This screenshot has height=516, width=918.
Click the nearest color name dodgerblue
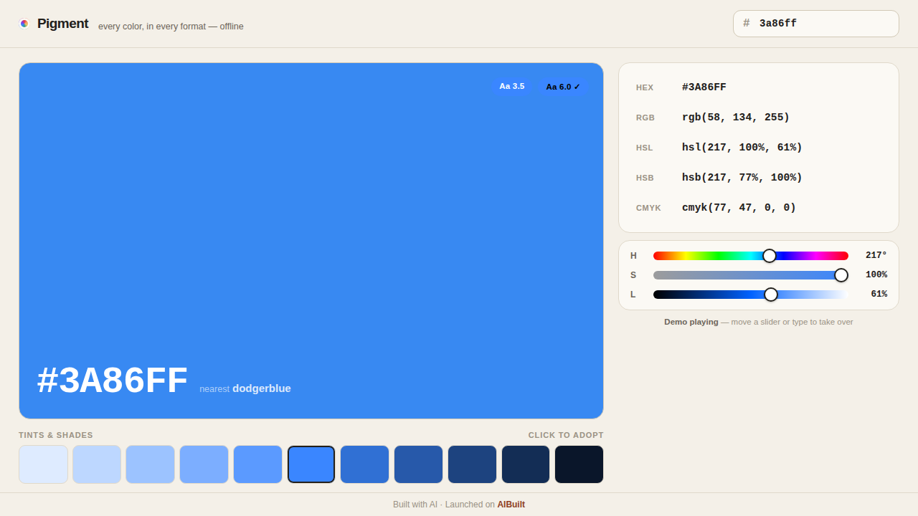point(262,388)
